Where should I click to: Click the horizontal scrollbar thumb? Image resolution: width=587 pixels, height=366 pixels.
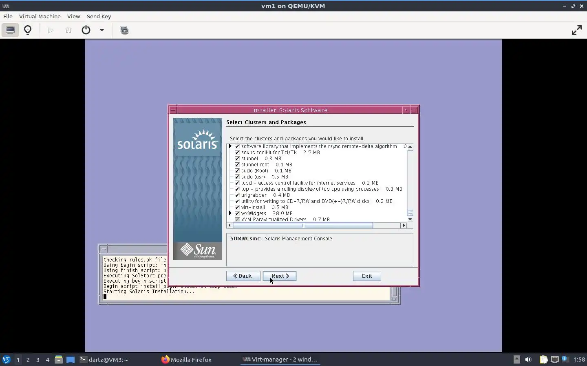(302, 225)
